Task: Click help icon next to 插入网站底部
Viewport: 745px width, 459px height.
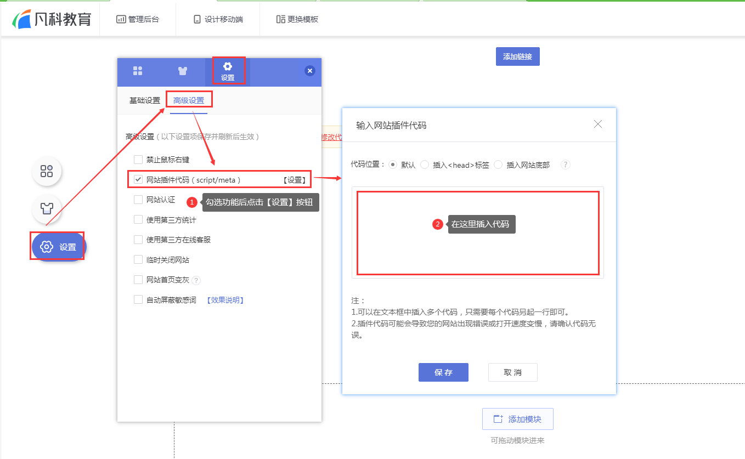Action: click(x=566, y=165)
